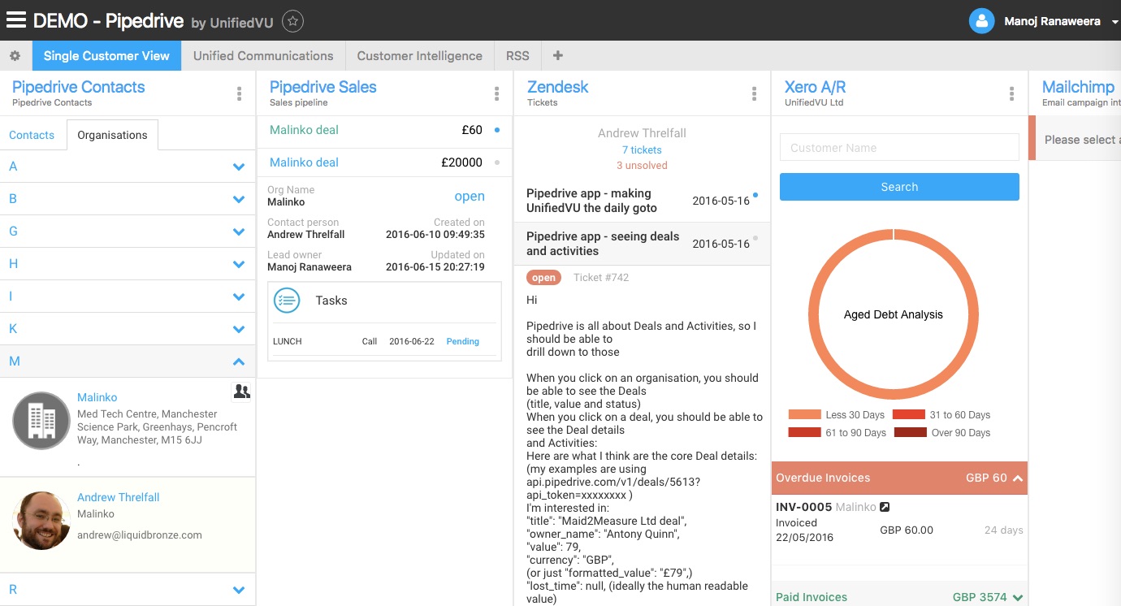
Task: Add a new tab with plus icon
Action: pyautogui.click(x=557, y=56)
